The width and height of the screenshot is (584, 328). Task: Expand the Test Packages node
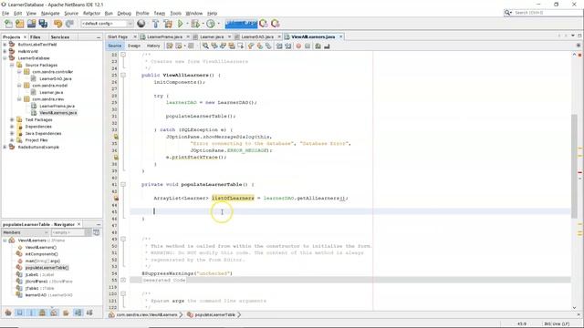pos(12,119)
